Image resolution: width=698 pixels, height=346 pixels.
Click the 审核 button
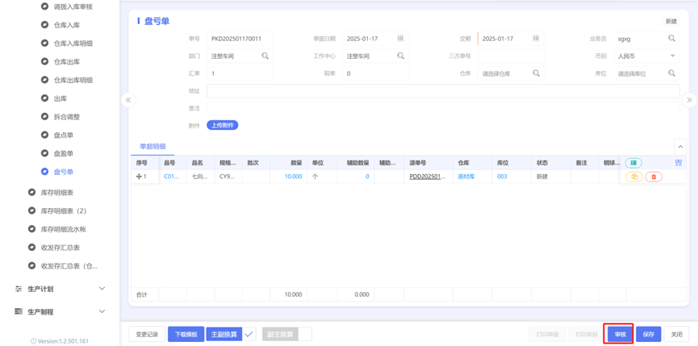tap(620, 334)
